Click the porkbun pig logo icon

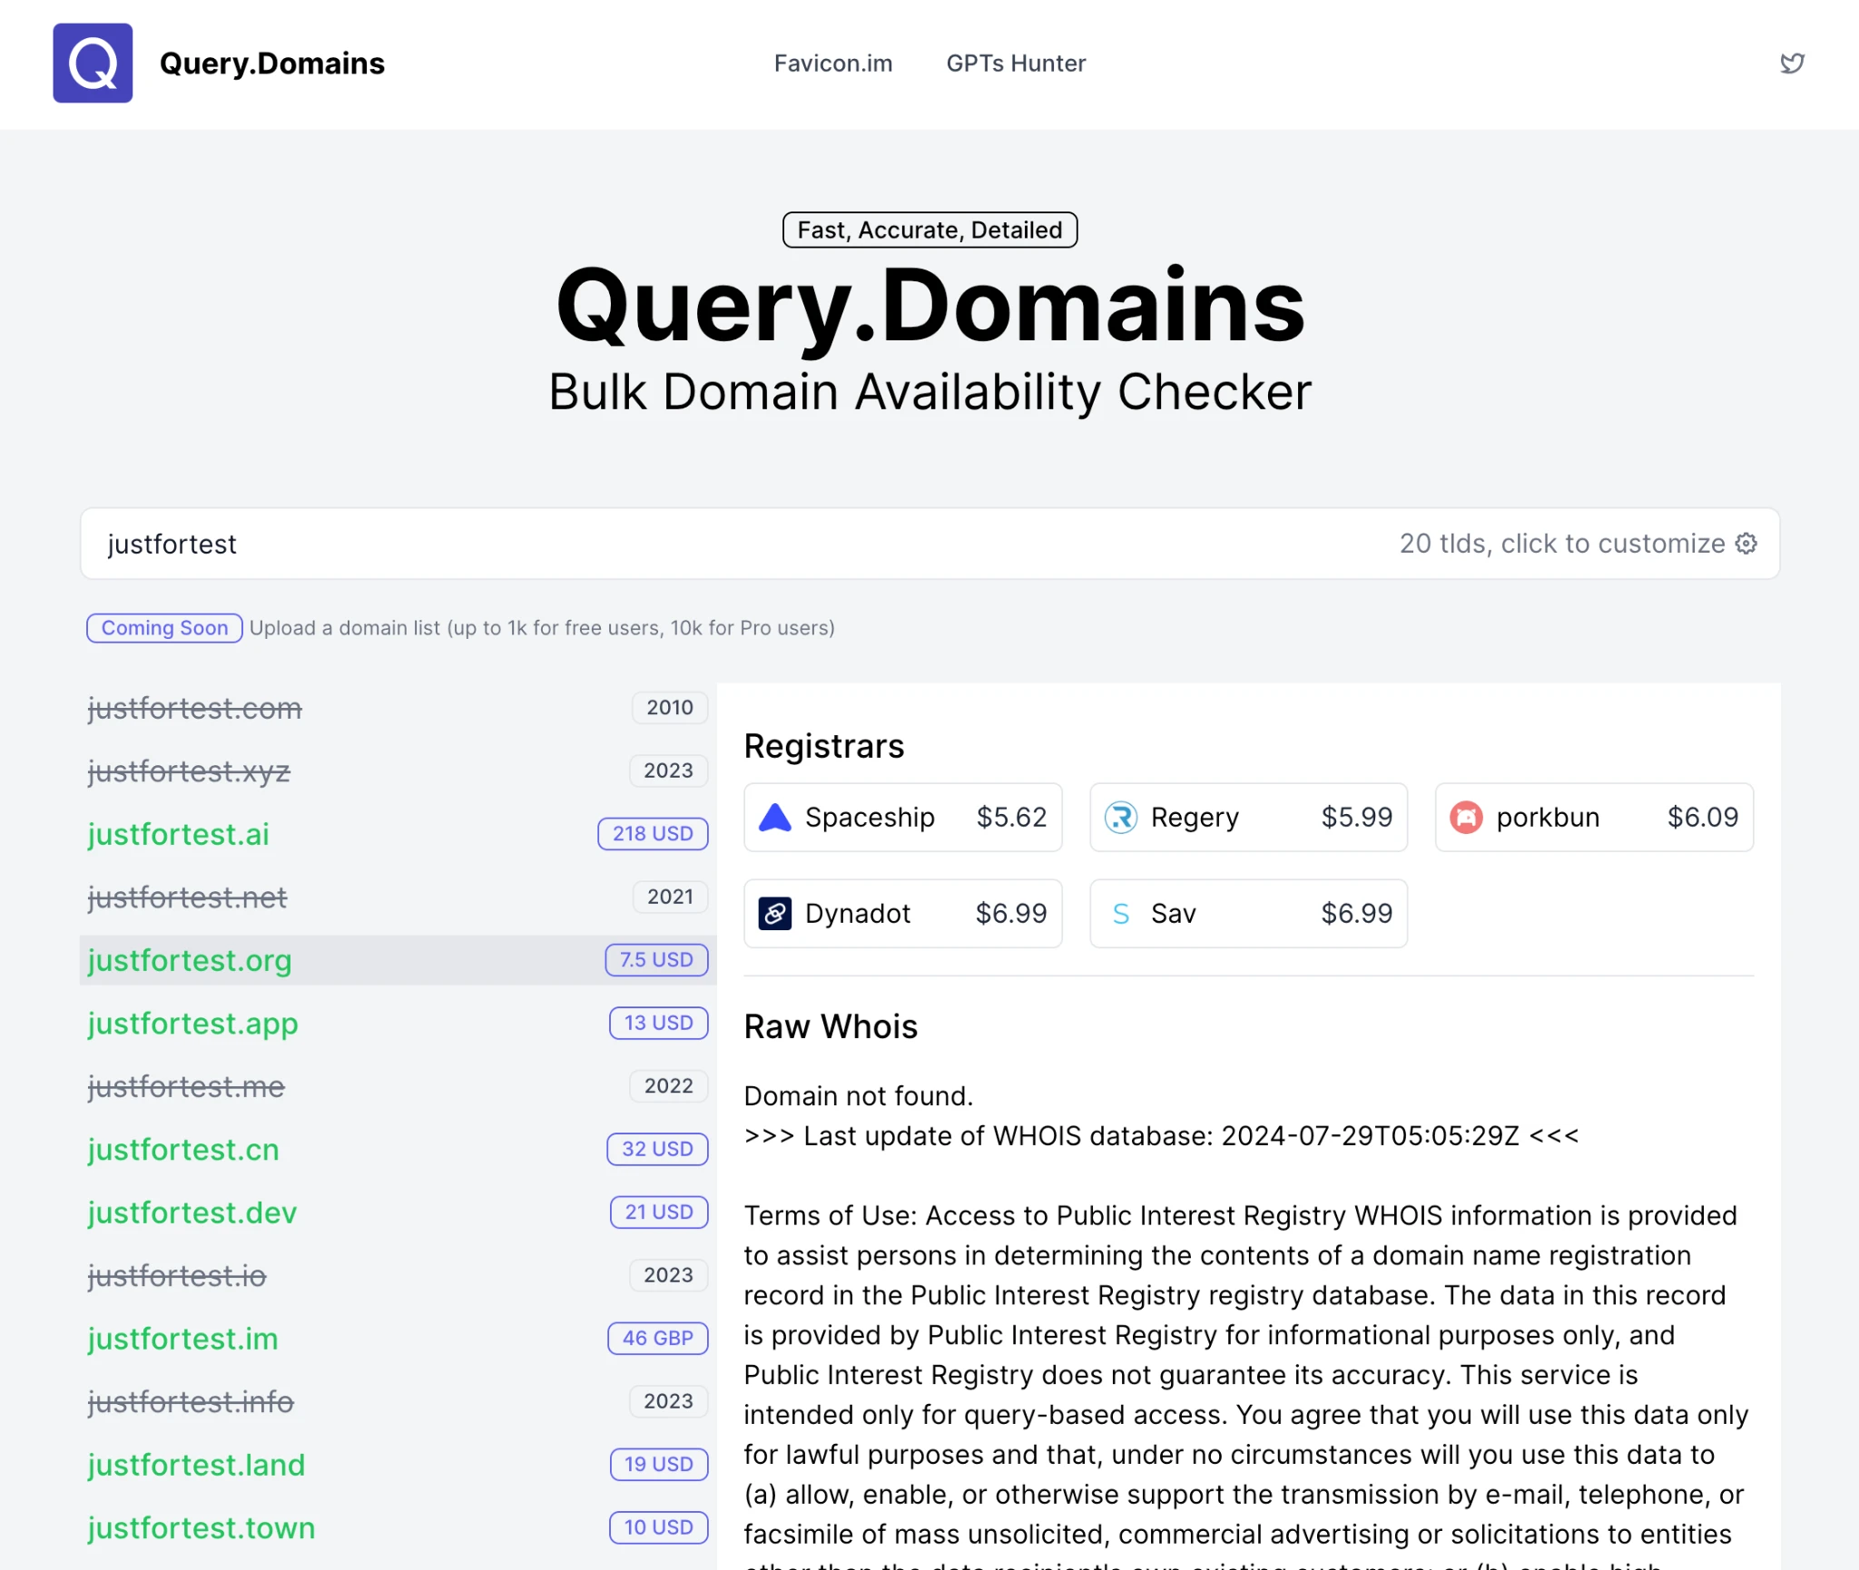pyautogui.click(x=1466, y=818)
